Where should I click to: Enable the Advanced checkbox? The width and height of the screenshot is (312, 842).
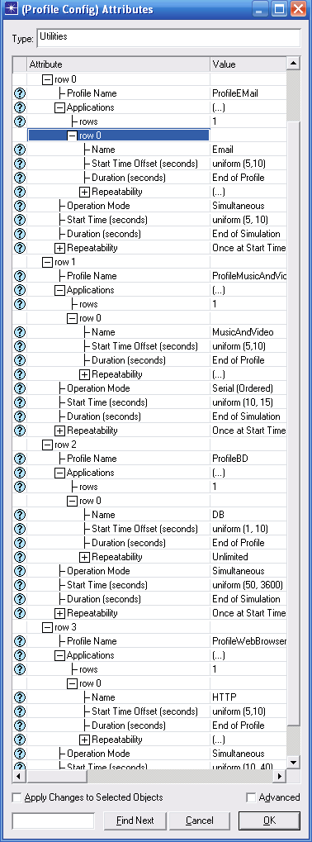tap(251, 797)
